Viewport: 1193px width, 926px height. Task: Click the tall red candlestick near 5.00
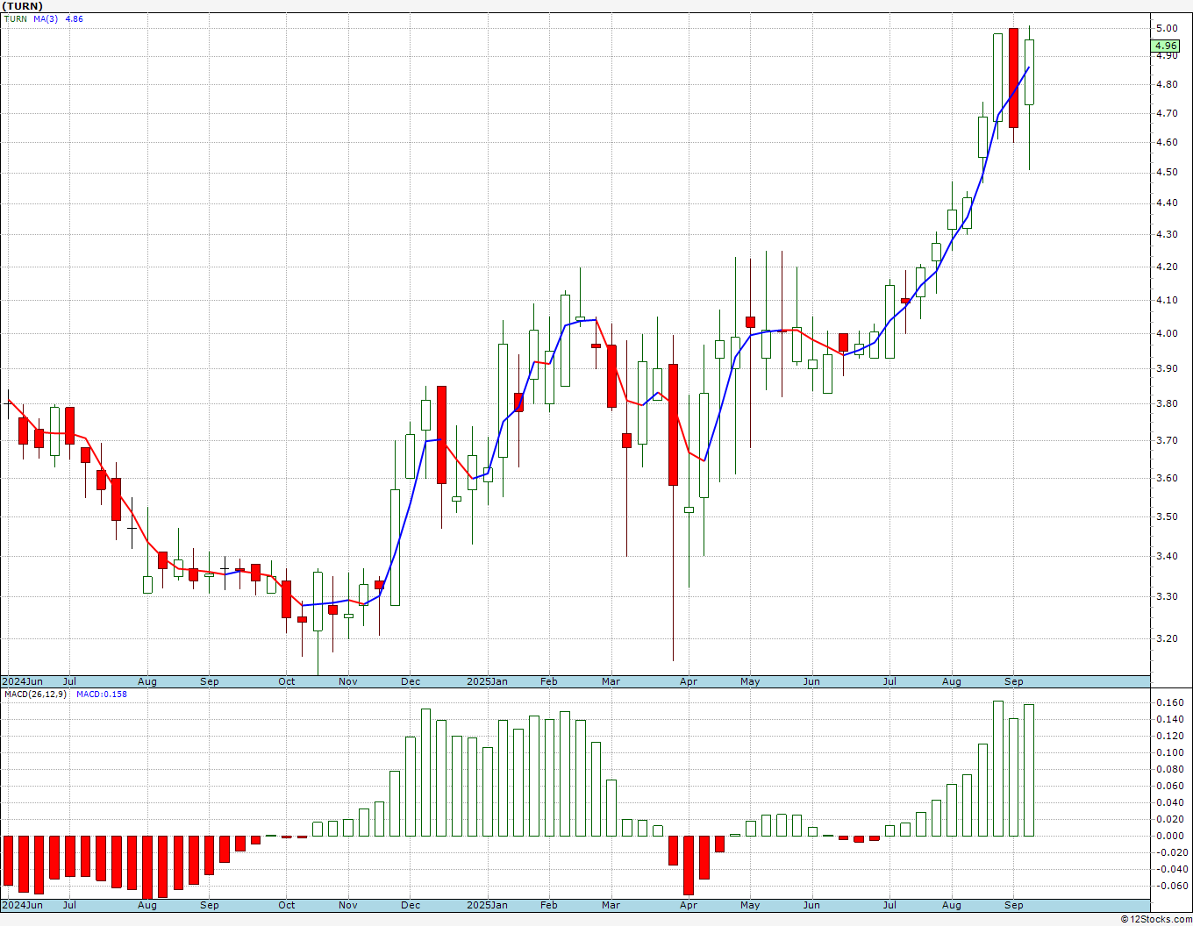click(x=1013, y=78)
